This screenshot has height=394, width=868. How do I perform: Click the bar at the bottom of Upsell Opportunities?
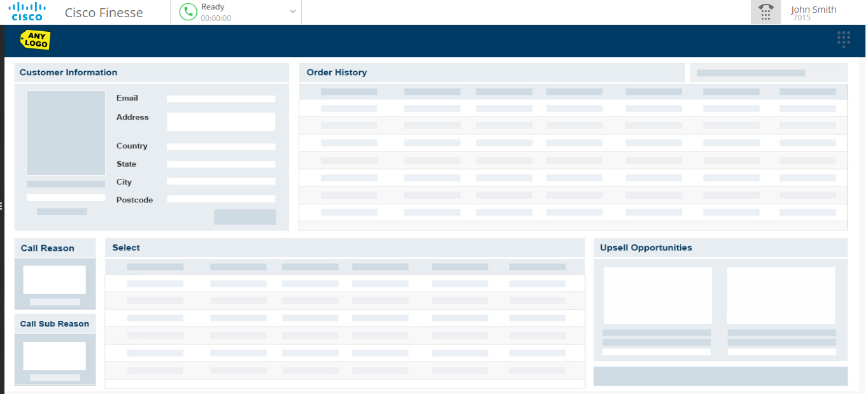pyautogui.click(x=720, y=376)
